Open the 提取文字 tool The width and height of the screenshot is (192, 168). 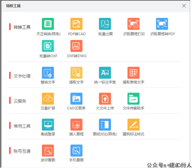point(77,73)
